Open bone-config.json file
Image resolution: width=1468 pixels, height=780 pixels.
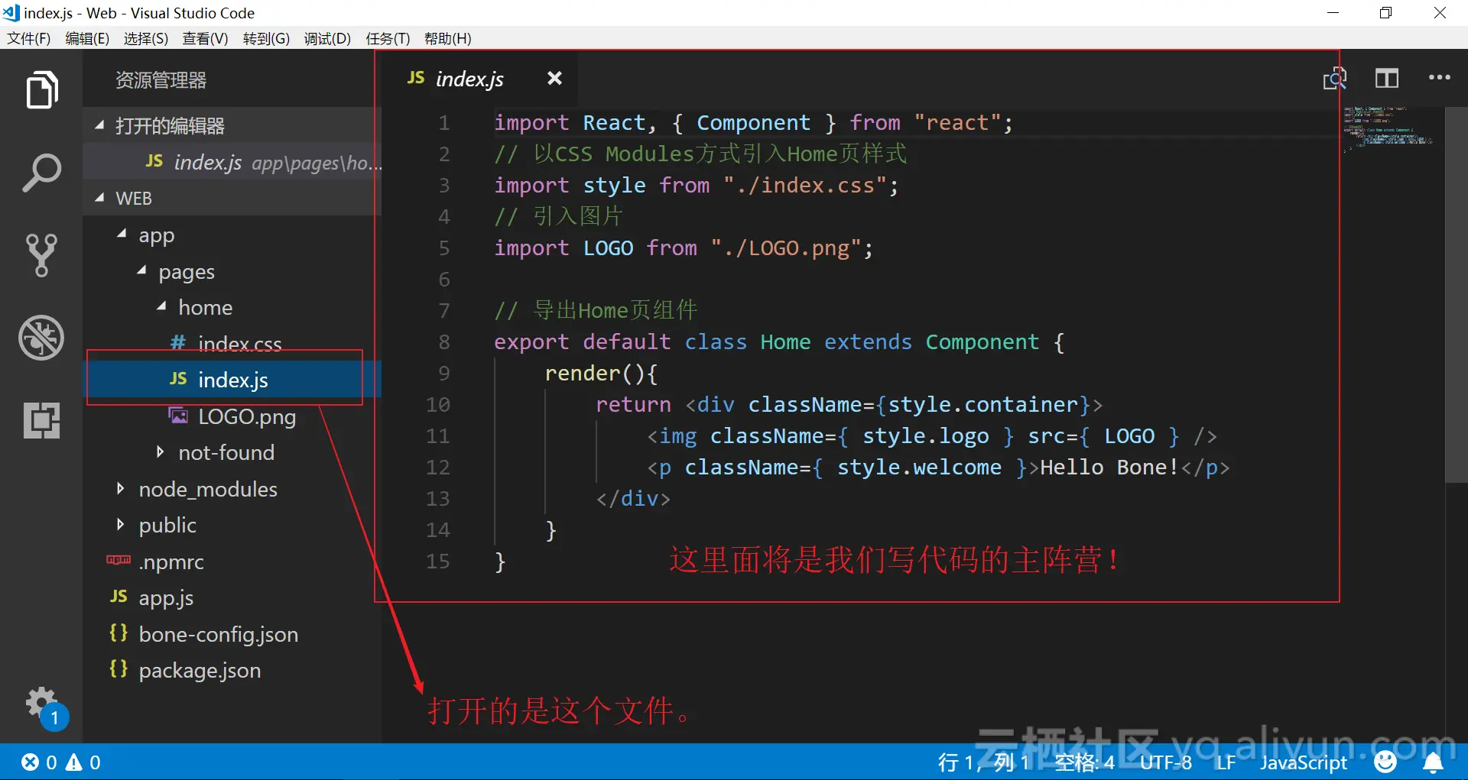[232, 633]
